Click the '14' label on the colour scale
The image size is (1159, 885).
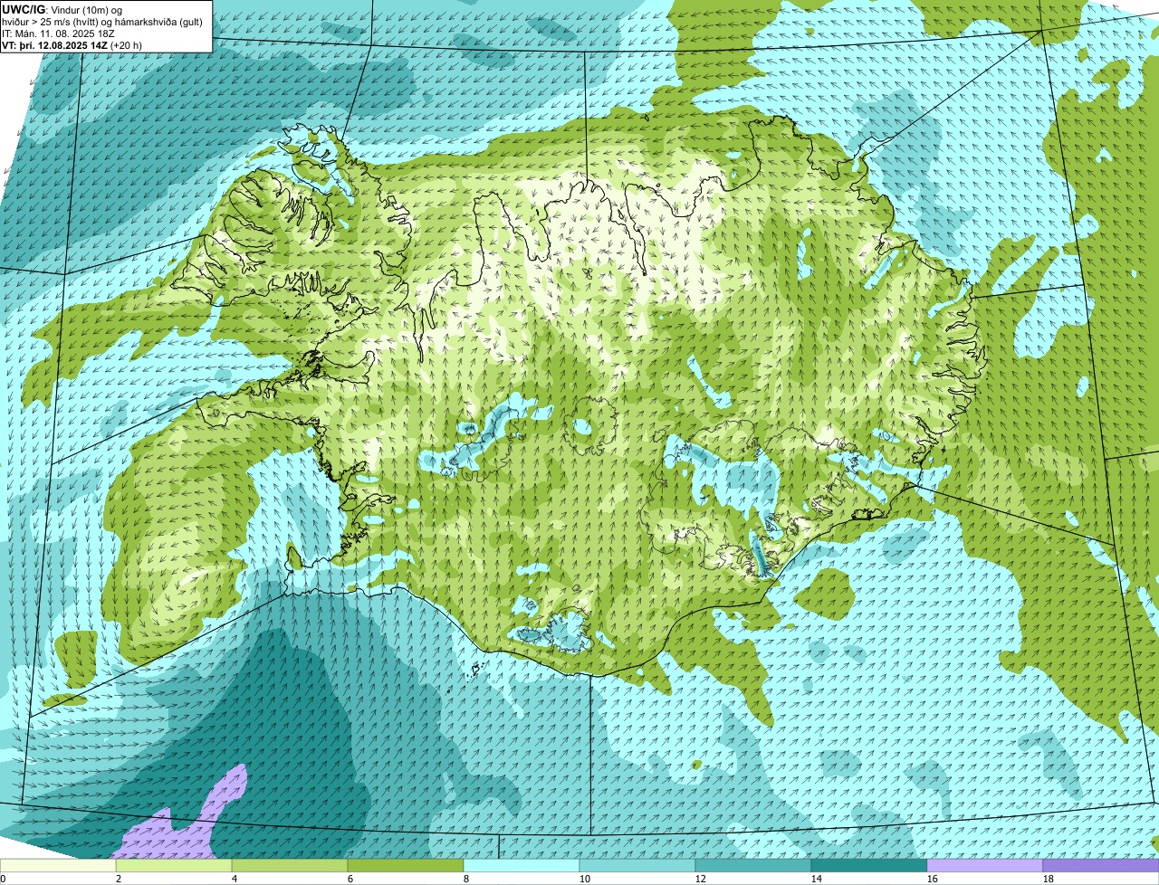tap(817, 879)
